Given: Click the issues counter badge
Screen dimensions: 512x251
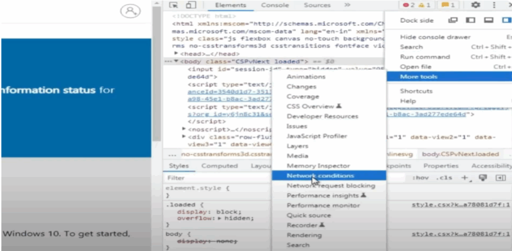Looking at the screenshot, I should tap(447, 5).
